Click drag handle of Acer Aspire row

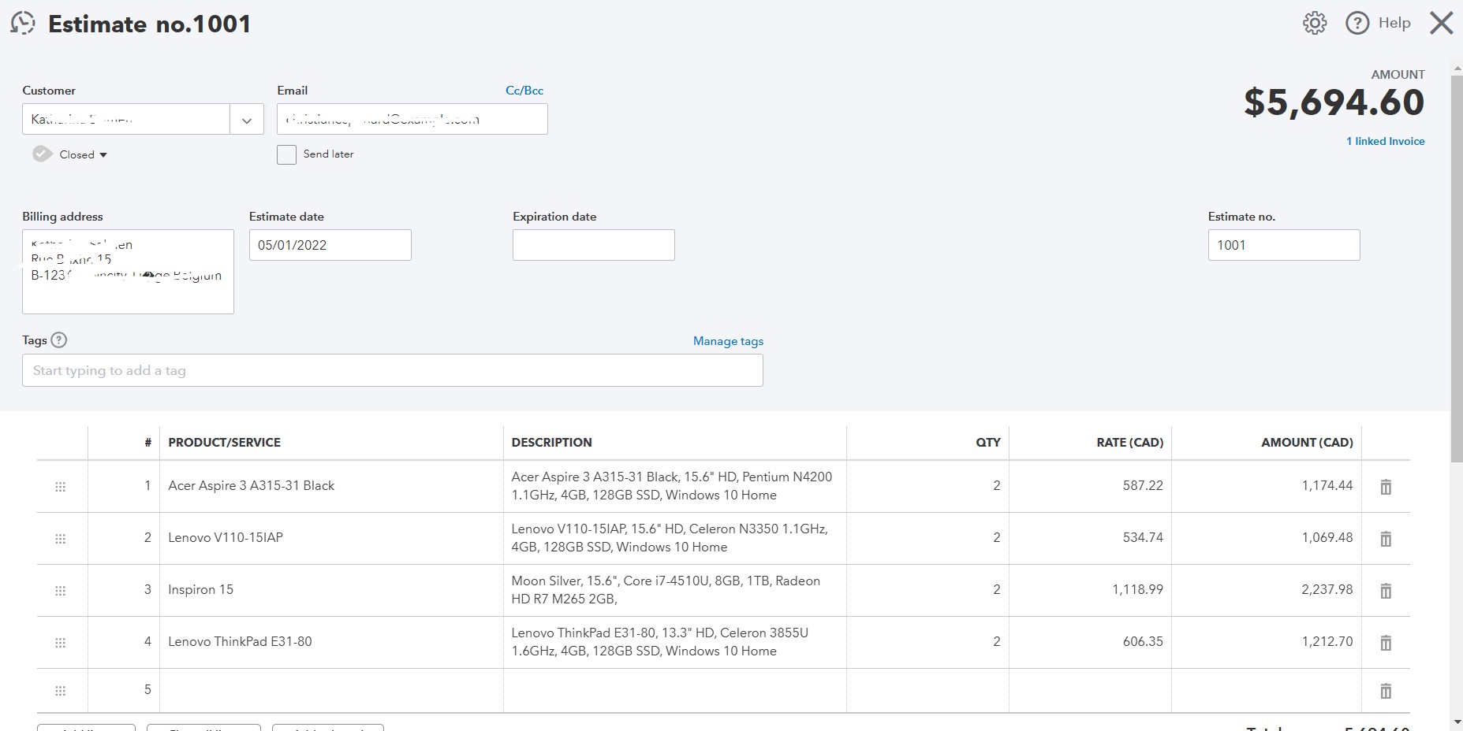pyautogui.click(x=60, y=487)
